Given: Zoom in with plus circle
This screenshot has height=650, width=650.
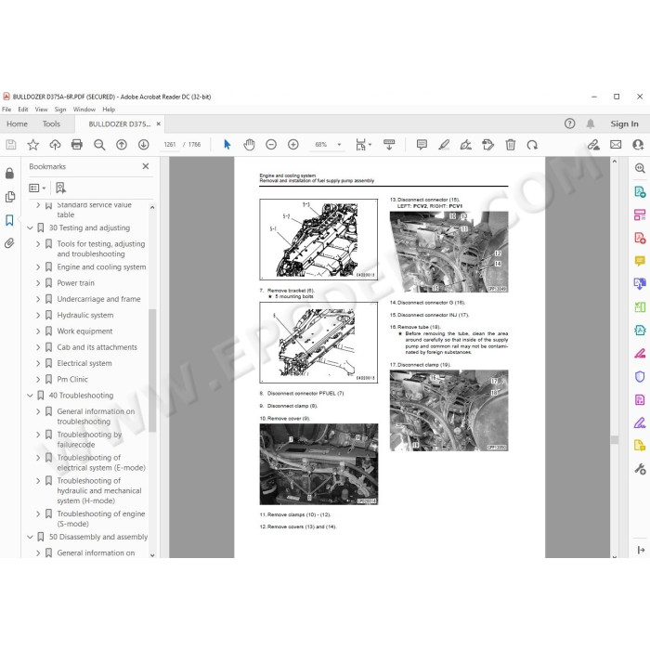Looking at the screenshot, I should click(293, 145).
